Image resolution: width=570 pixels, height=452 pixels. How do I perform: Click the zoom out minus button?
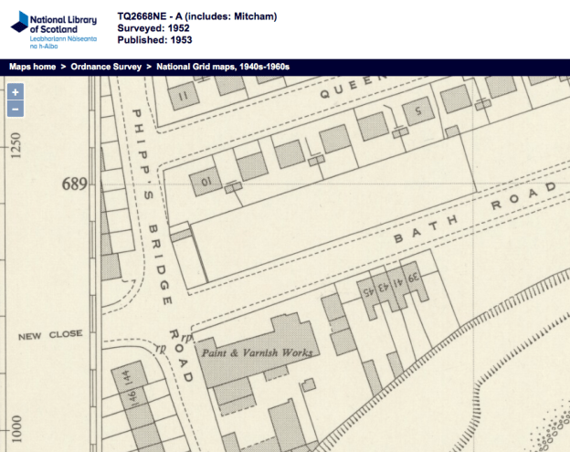click(x=16, y=110)
